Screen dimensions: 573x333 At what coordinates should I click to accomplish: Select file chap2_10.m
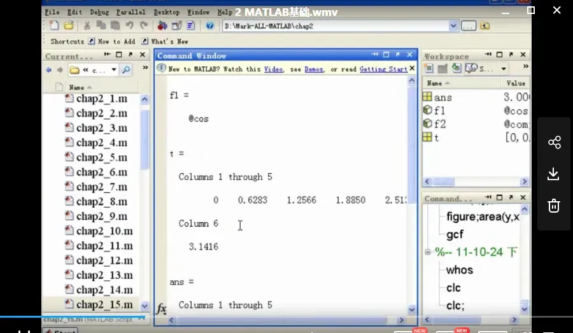coord(99,231)
